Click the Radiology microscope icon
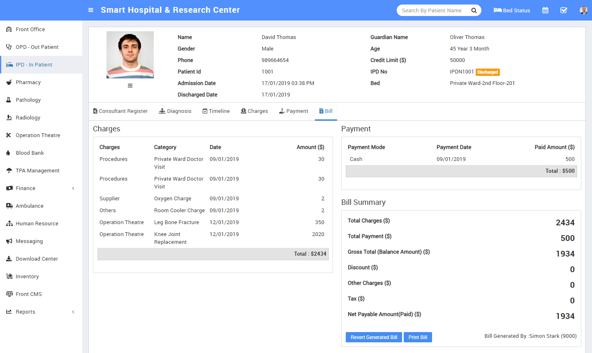 tap(9, 118)
